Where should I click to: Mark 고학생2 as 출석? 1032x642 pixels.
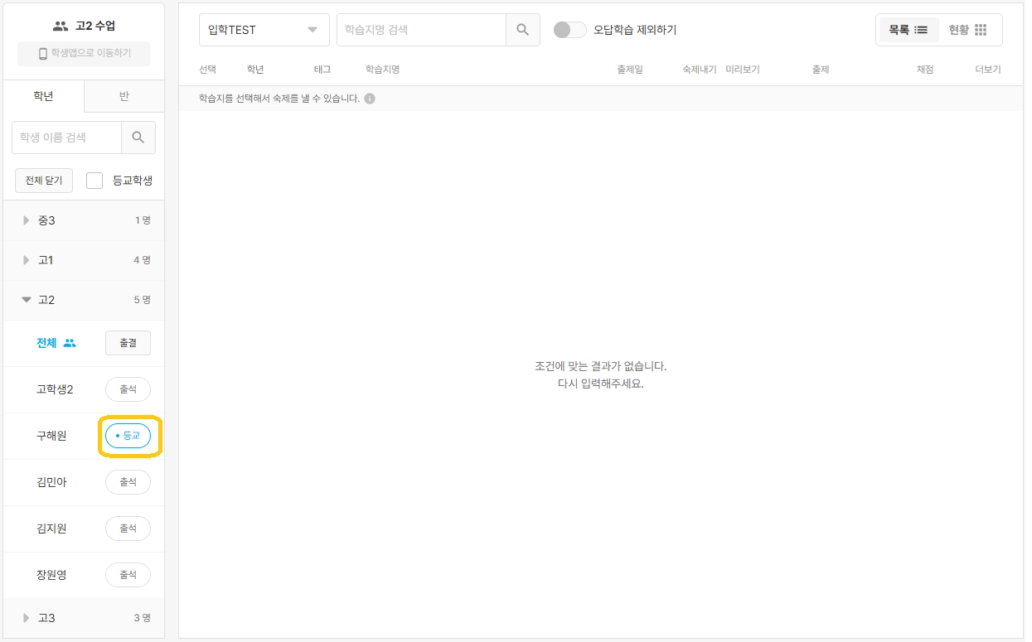(x=128, y=389)
